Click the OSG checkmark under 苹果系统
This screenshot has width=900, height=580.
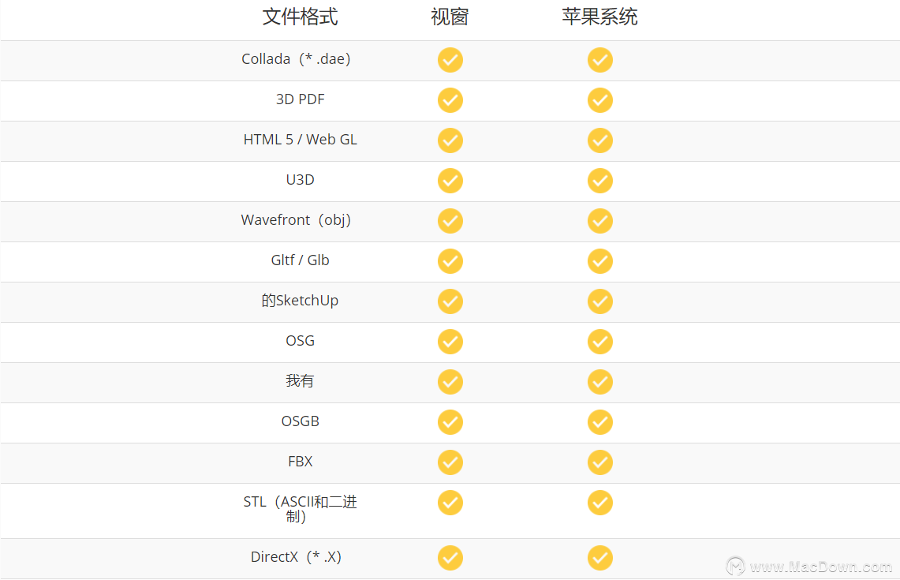600,342
